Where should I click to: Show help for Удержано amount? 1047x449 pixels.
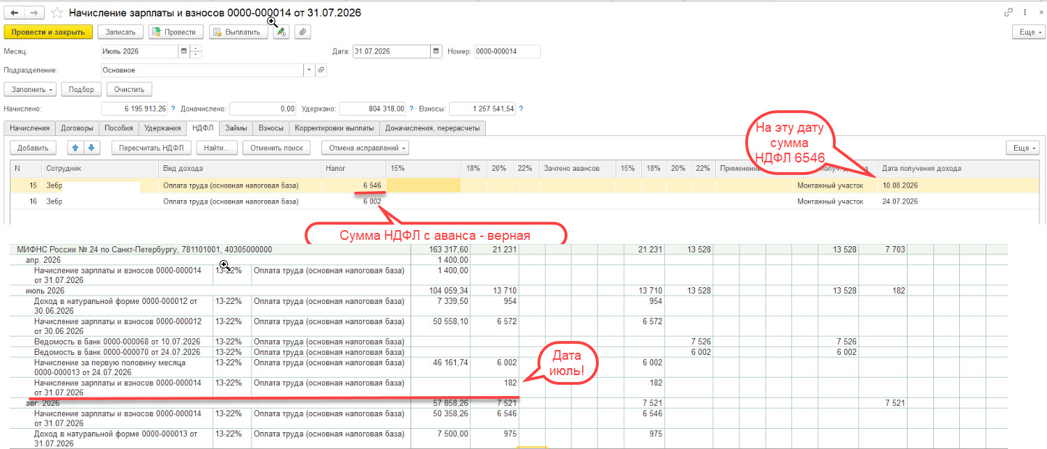[412, 109]
